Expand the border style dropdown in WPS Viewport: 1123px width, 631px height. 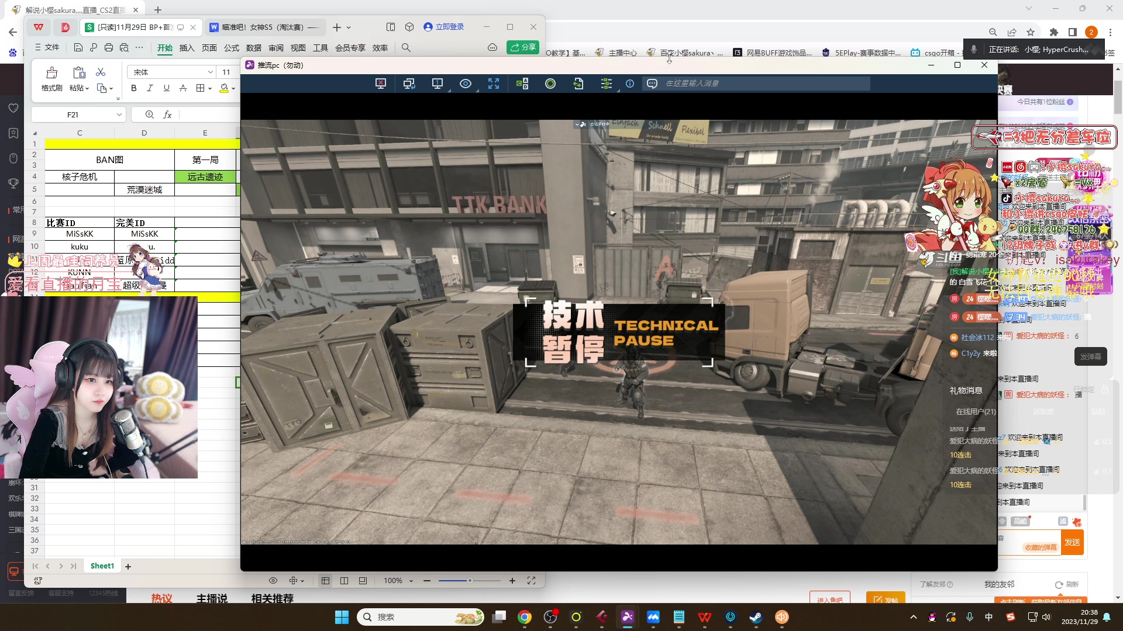(209, 88)
